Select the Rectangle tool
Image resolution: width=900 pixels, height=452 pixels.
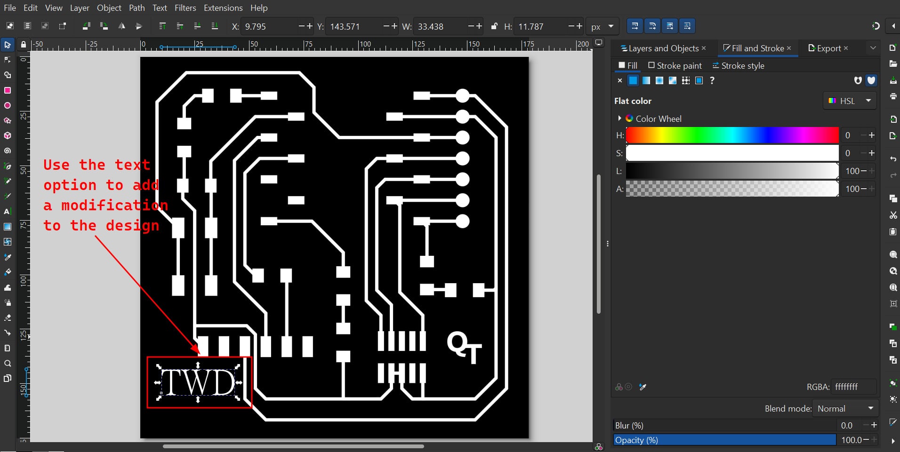pos(8,90)
